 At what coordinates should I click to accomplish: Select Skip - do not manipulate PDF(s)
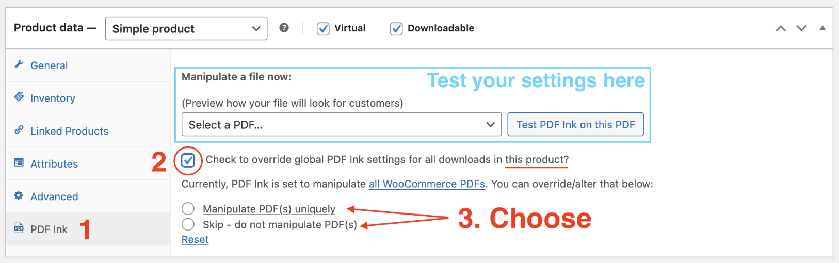(x=188, y=224)
